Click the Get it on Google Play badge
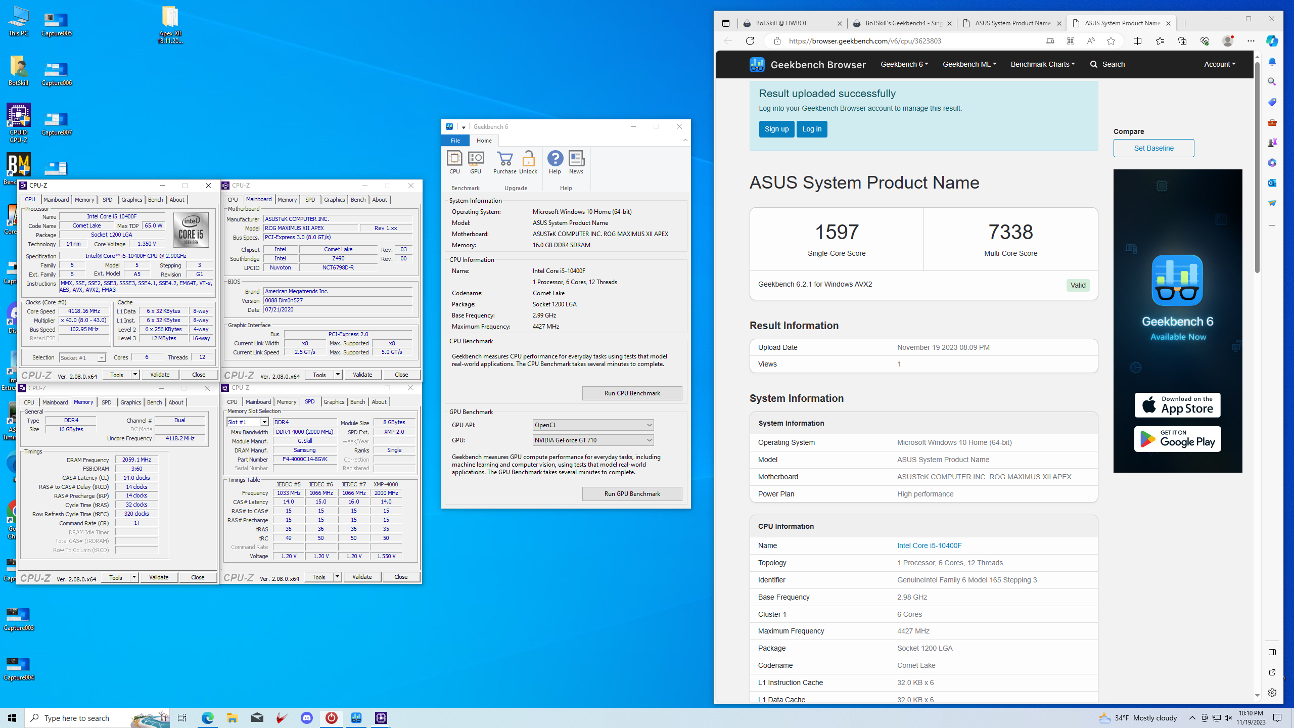1294x728 pixels. click(x=1177, y=439)
